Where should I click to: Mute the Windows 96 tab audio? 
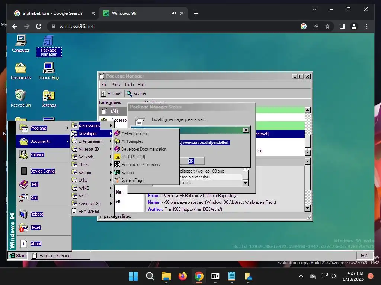(174, 13)
